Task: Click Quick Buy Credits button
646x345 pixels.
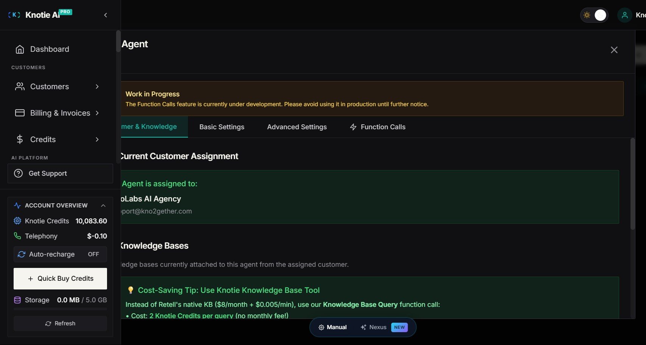Action: tap(60, 278)
